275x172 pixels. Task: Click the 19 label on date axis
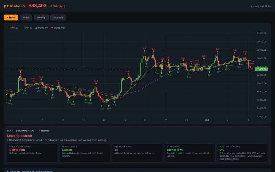tap(125, 120)
